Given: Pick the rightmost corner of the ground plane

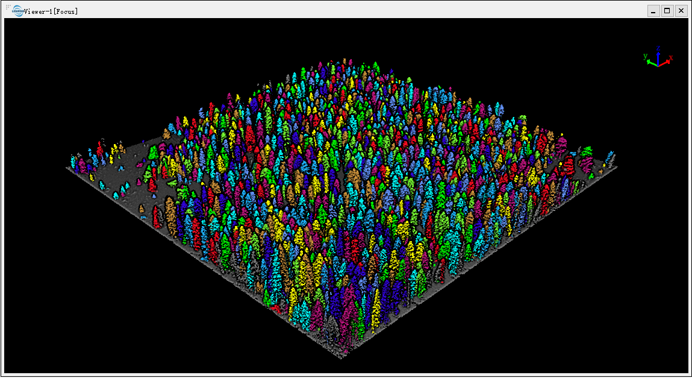Looking at the screenshot, I should [616, 166].
